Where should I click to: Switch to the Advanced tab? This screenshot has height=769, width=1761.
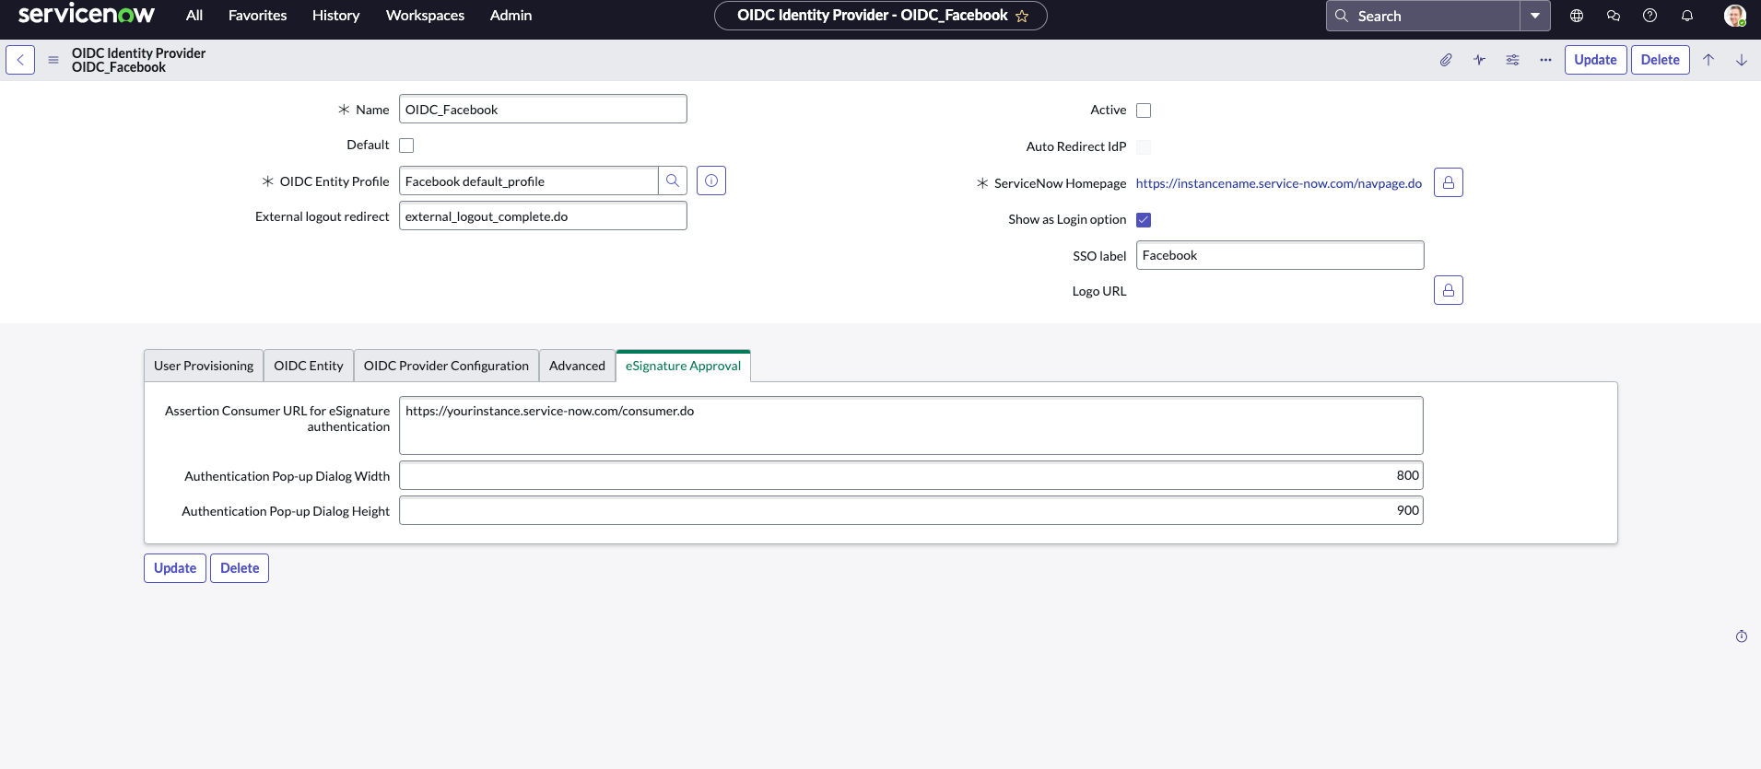pyautogui.click(x=577, y=366)
